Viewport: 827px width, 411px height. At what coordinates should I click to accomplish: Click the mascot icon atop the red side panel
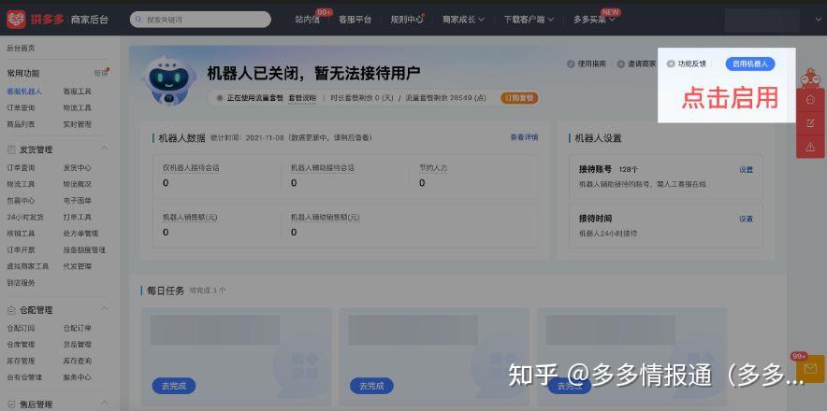tap(811, 79)
